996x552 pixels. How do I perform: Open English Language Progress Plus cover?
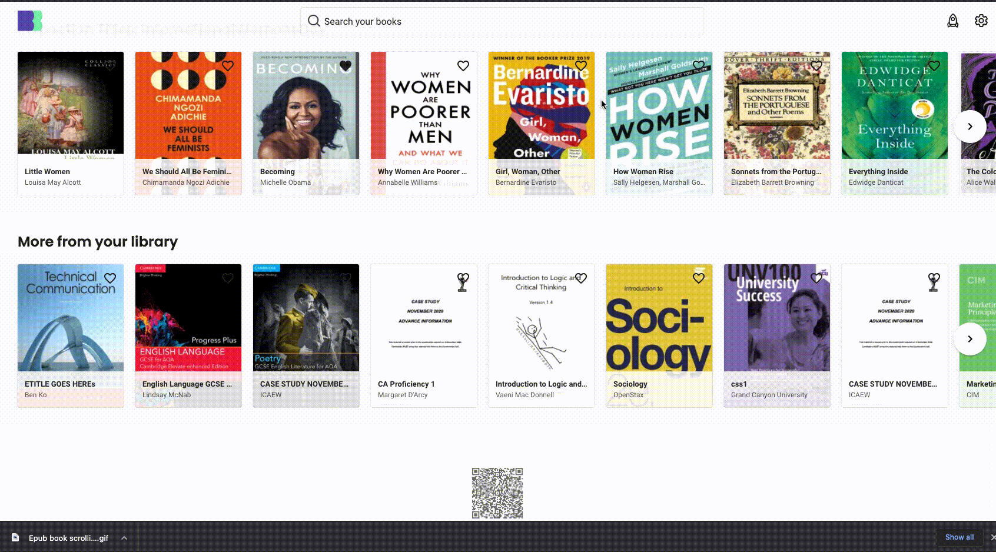[188, 318]
